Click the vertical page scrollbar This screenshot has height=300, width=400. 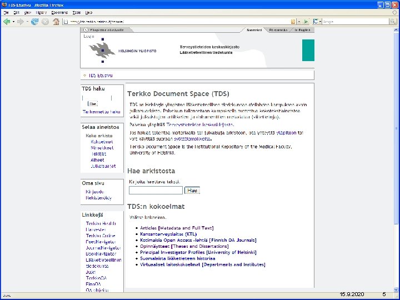pyautogui.click(x=396, y=159)
